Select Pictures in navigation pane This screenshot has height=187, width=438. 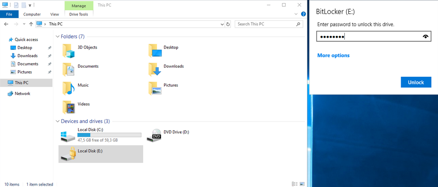(25, 72)
